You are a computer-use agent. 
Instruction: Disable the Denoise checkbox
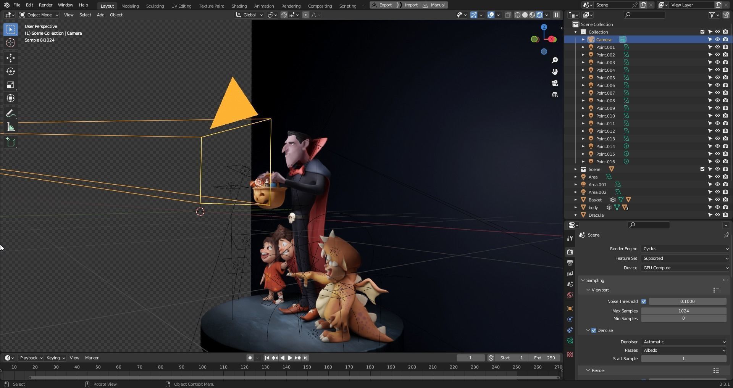pyautogui.click(x=594, y=330)
